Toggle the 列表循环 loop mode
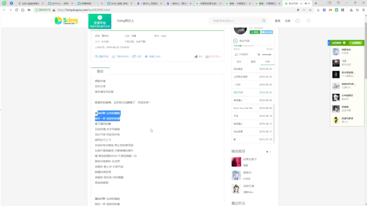367x206 pixels. [x=242, y=54]
